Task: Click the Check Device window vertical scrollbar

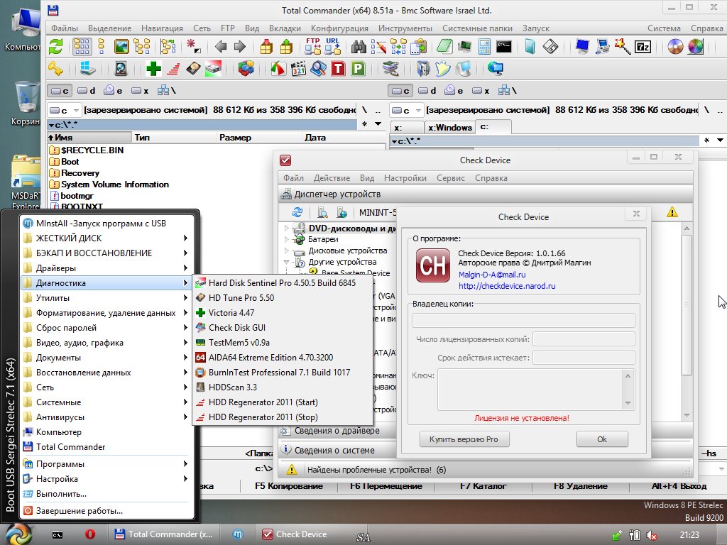Action: pyautogui.click(x=687, y=306)
